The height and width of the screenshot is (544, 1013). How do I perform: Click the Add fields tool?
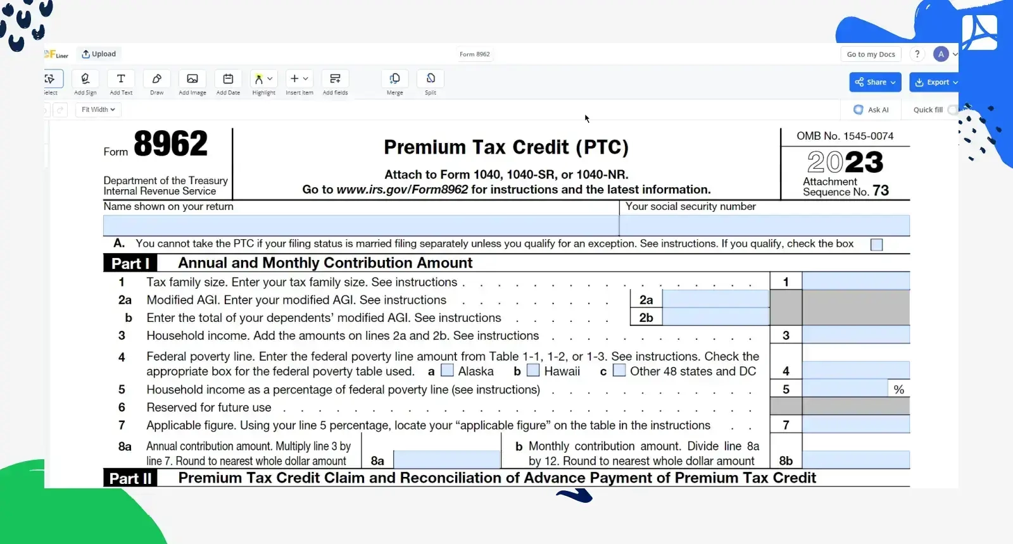click(335, 83)
